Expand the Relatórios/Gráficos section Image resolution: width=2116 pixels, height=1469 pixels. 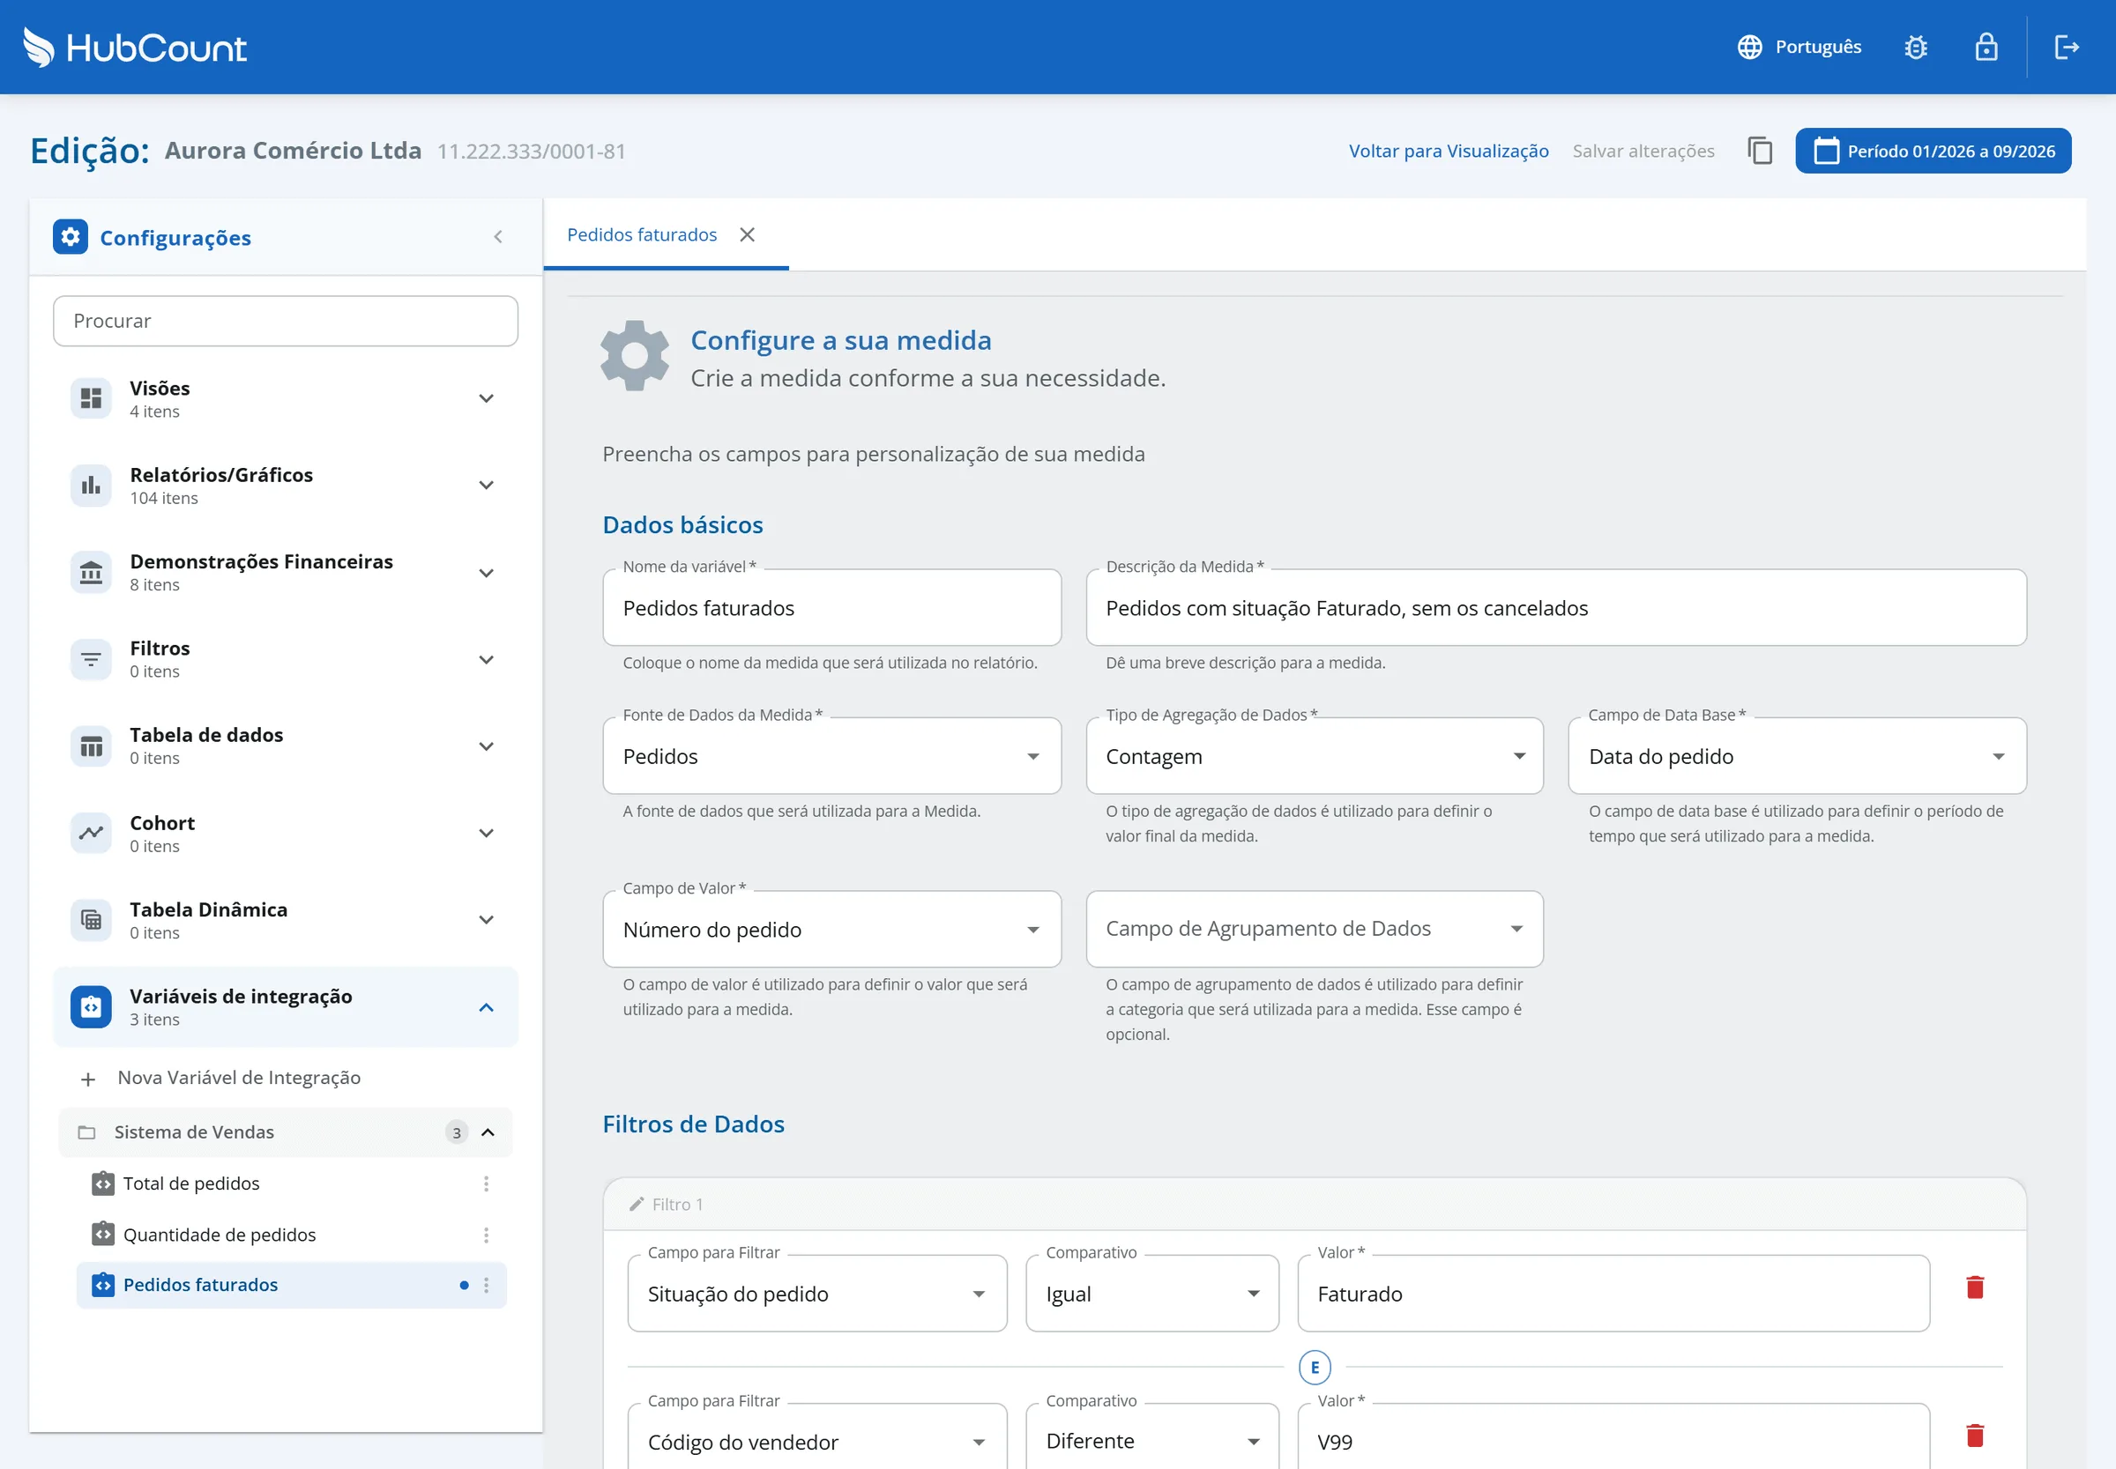pos(486,485)
